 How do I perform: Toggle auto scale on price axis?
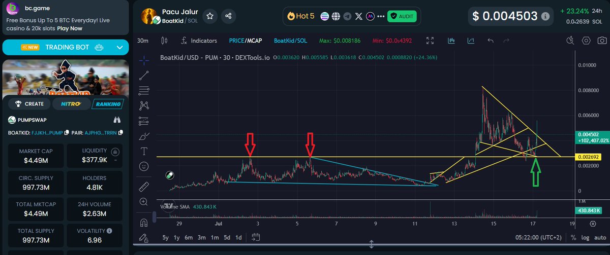tap(600, 237)
